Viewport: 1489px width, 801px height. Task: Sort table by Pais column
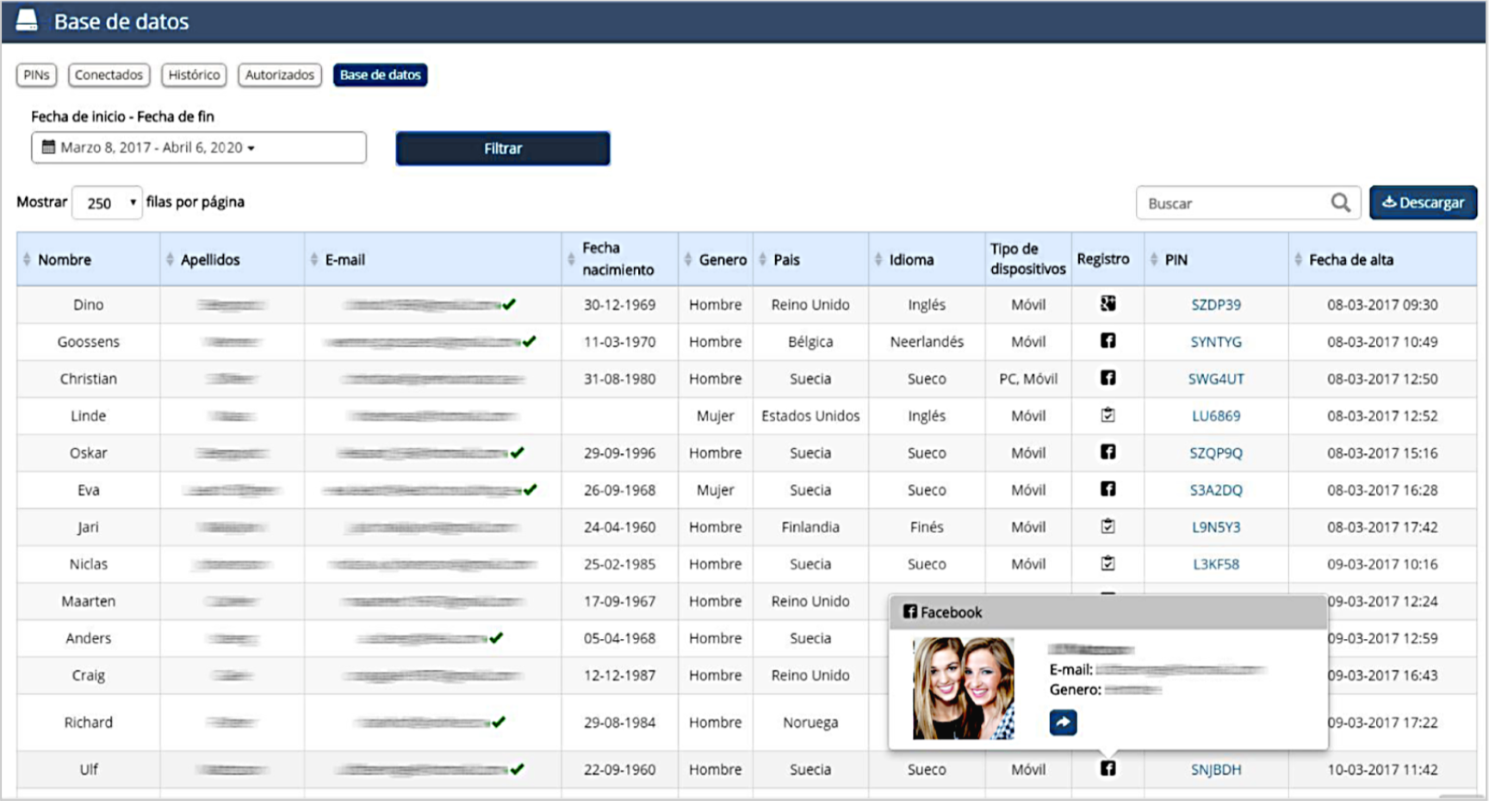[x=785, y=259]
